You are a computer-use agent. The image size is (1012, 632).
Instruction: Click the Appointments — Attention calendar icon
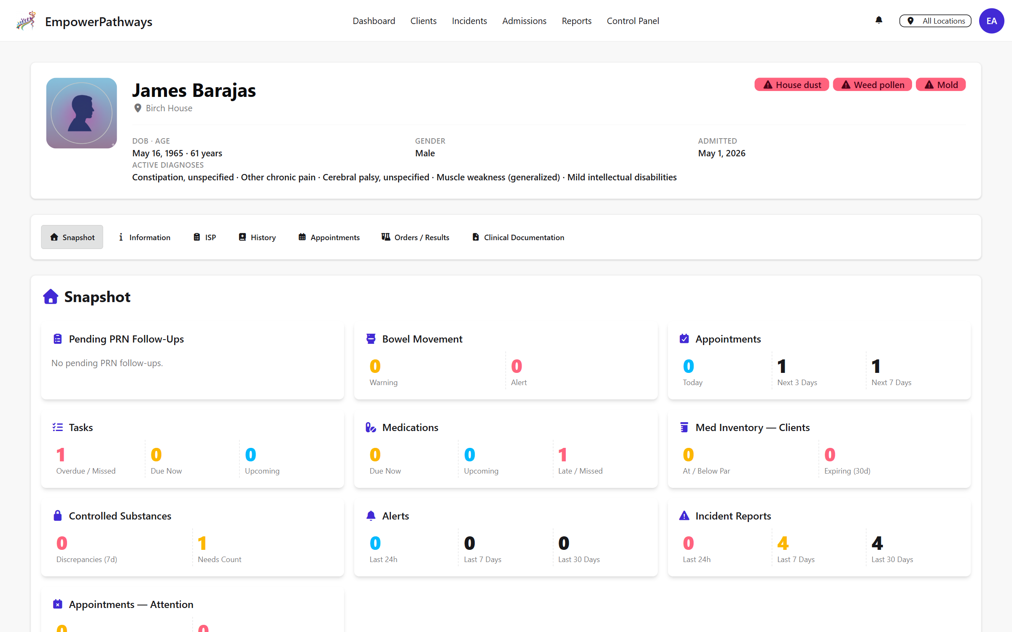click(58, 604)
